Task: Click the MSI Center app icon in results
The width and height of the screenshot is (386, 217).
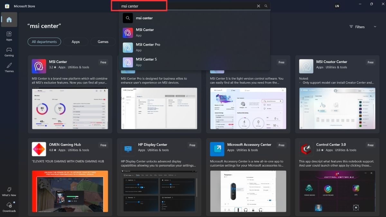Action: 39,66
